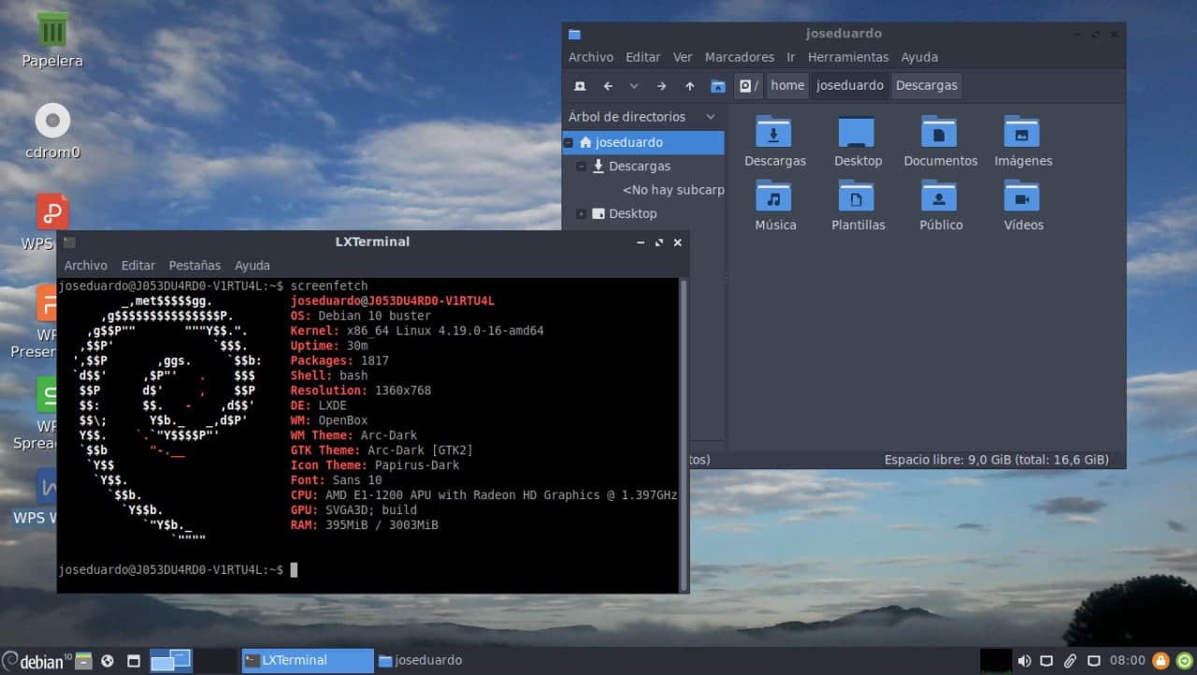Click the new tab icon in file manager toolbar
1197x675 pixels.
point(580,86)
